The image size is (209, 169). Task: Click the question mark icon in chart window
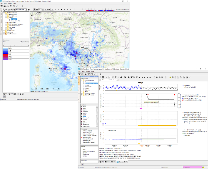(101, 74)
